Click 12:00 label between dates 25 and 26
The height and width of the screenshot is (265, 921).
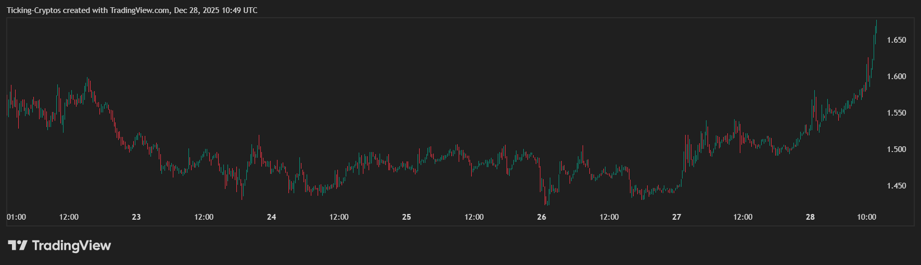click(x=474, y=217)
